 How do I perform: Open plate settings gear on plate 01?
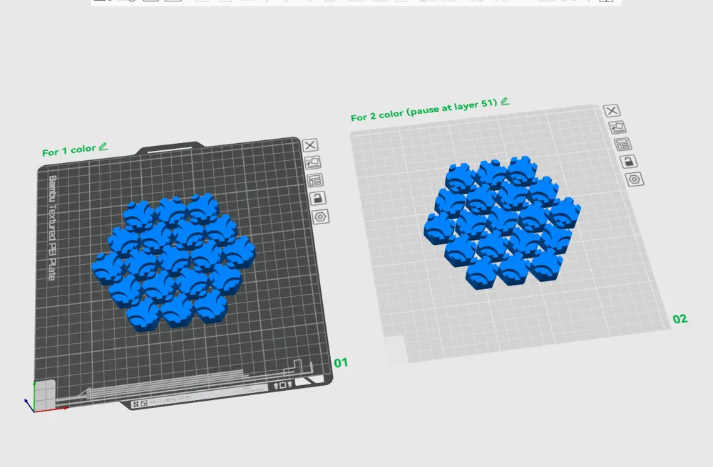[321, 216]
